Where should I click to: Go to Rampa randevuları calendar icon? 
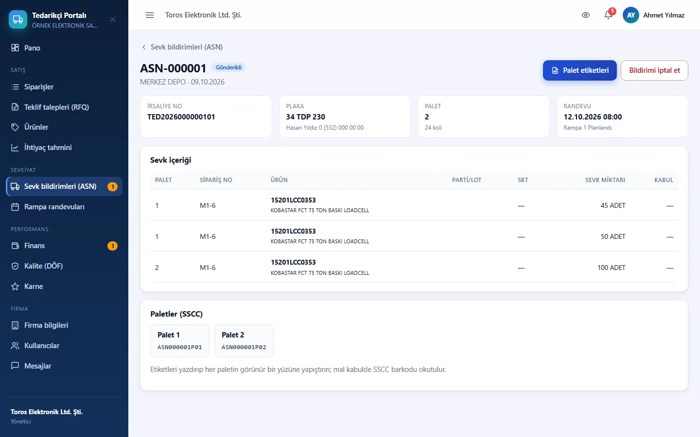15,207
